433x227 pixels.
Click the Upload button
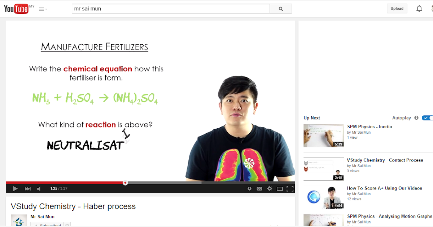397,9
